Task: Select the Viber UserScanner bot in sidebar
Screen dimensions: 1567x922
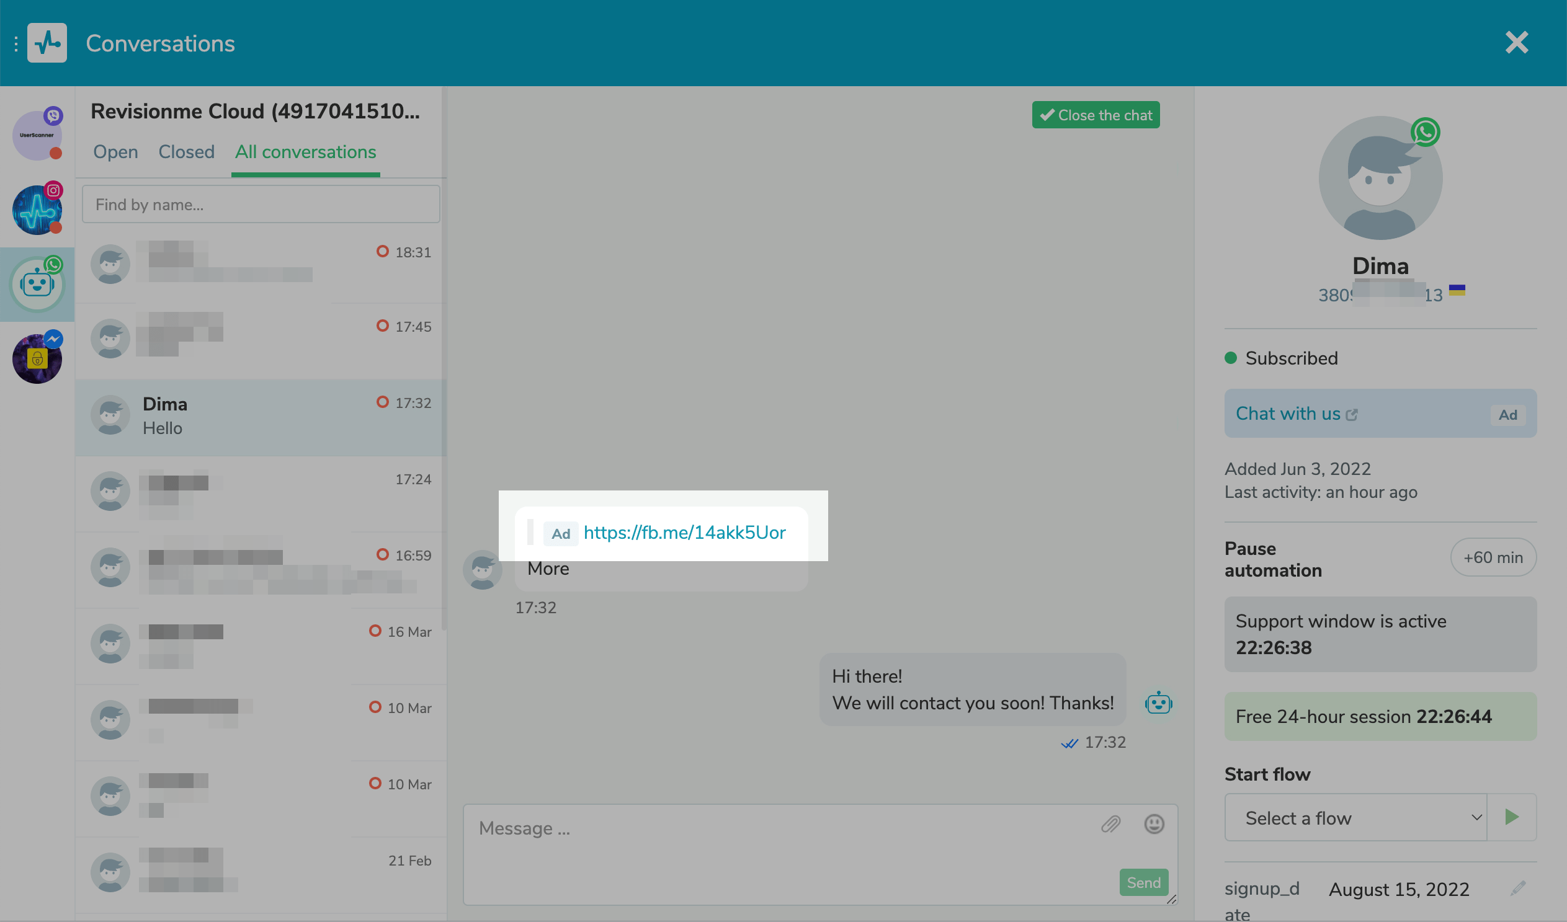Action: click(x=37, y=136)
